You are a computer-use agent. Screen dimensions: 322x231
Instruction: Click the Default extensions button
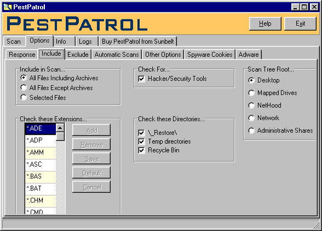pyautogui.click(x=91, y=173)
